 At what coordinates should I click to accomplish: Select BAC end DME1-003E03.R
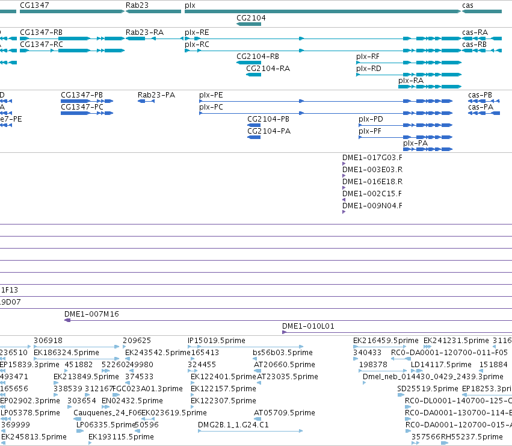click(x=344, y=176)
